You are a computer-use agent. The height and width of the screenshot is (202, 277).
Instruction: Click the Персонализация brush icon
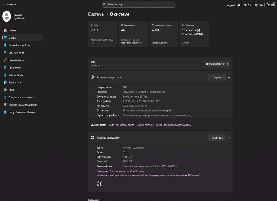click(x=5, y=60)
